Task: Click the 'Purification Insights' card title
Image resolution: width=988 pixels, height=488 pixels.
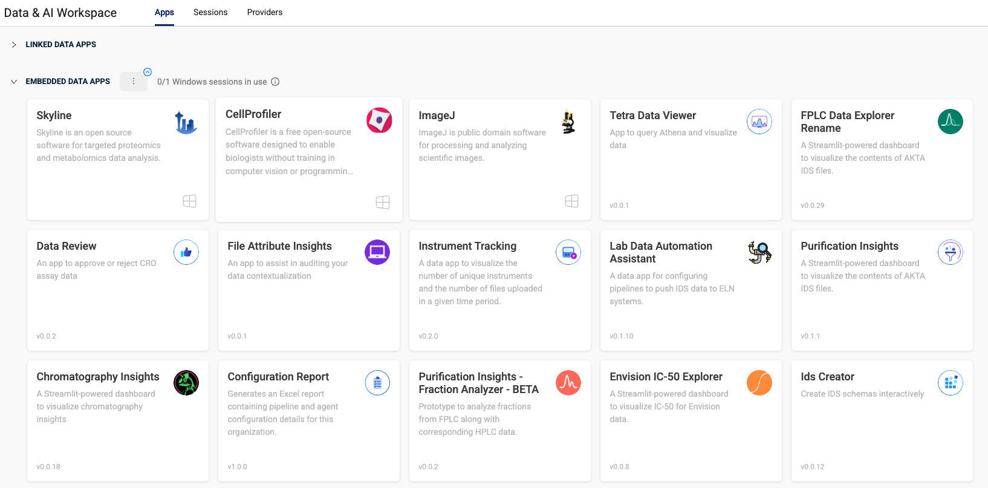Action: pos(850,246)
